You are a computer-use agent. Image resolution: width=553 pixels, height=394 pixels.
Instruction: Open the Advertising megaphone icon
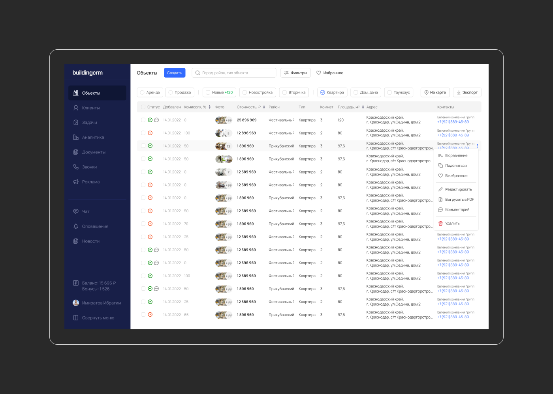coord(76,182)
